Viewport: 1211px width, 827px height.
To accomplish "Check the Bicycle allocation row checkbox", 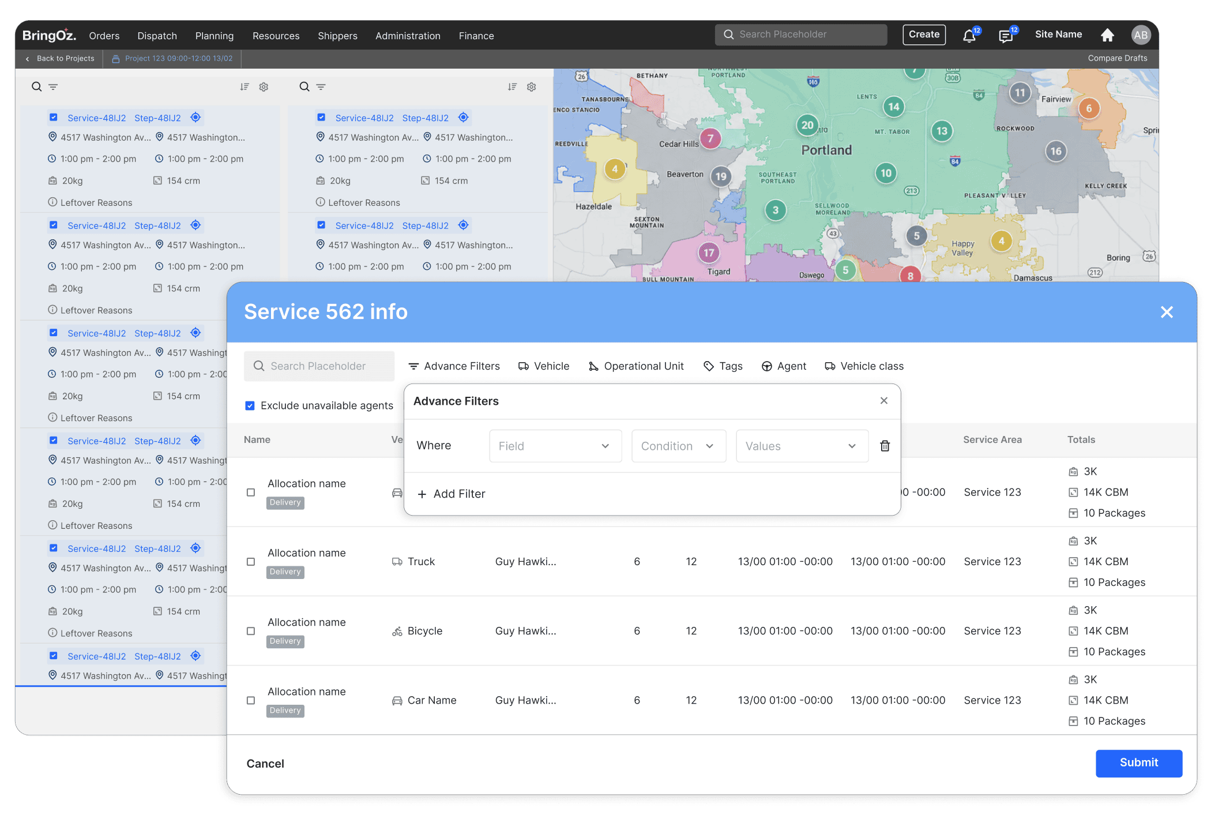I will pos(251,631).
